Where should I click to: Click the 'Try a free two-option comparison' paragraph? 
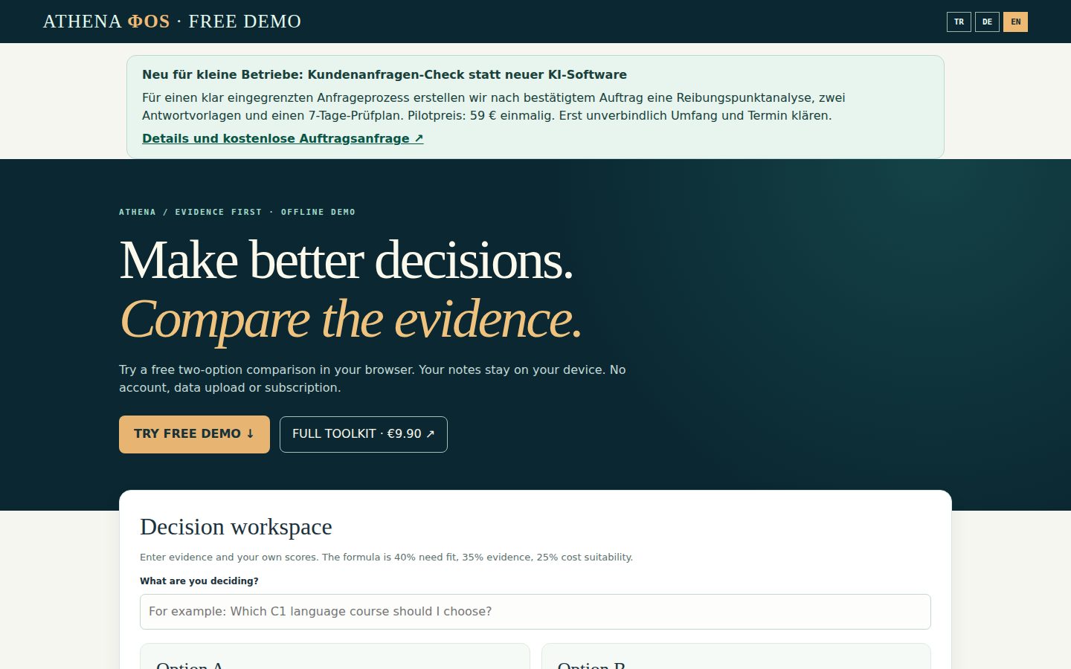(x=373, y=378)
